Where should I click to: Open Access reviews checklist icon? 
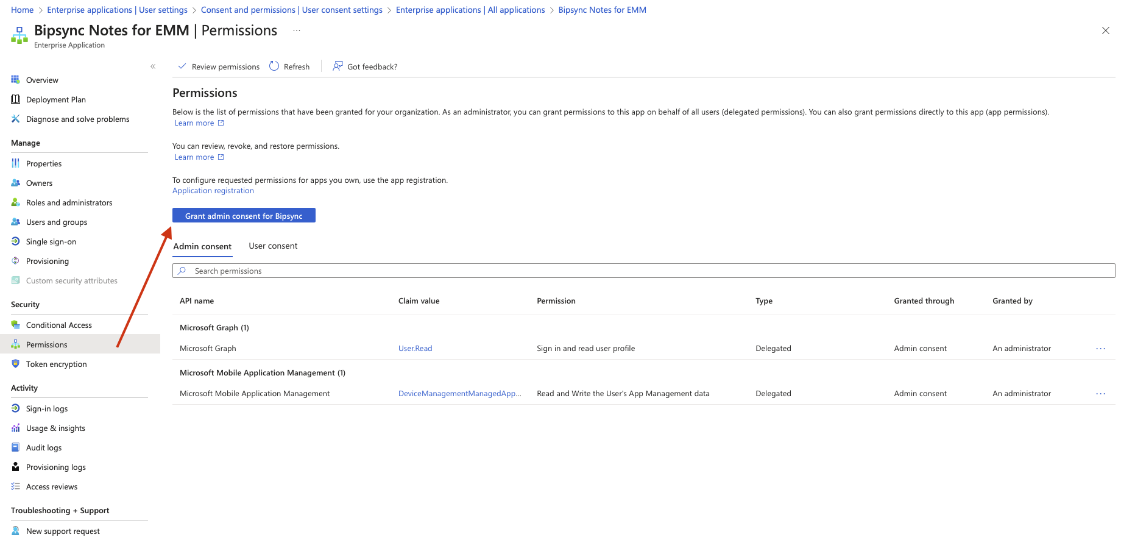pos(15,486)
